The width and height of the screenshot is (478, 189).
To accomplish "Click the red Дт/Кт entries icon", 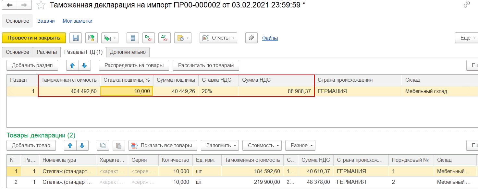I will coord(164,38).
